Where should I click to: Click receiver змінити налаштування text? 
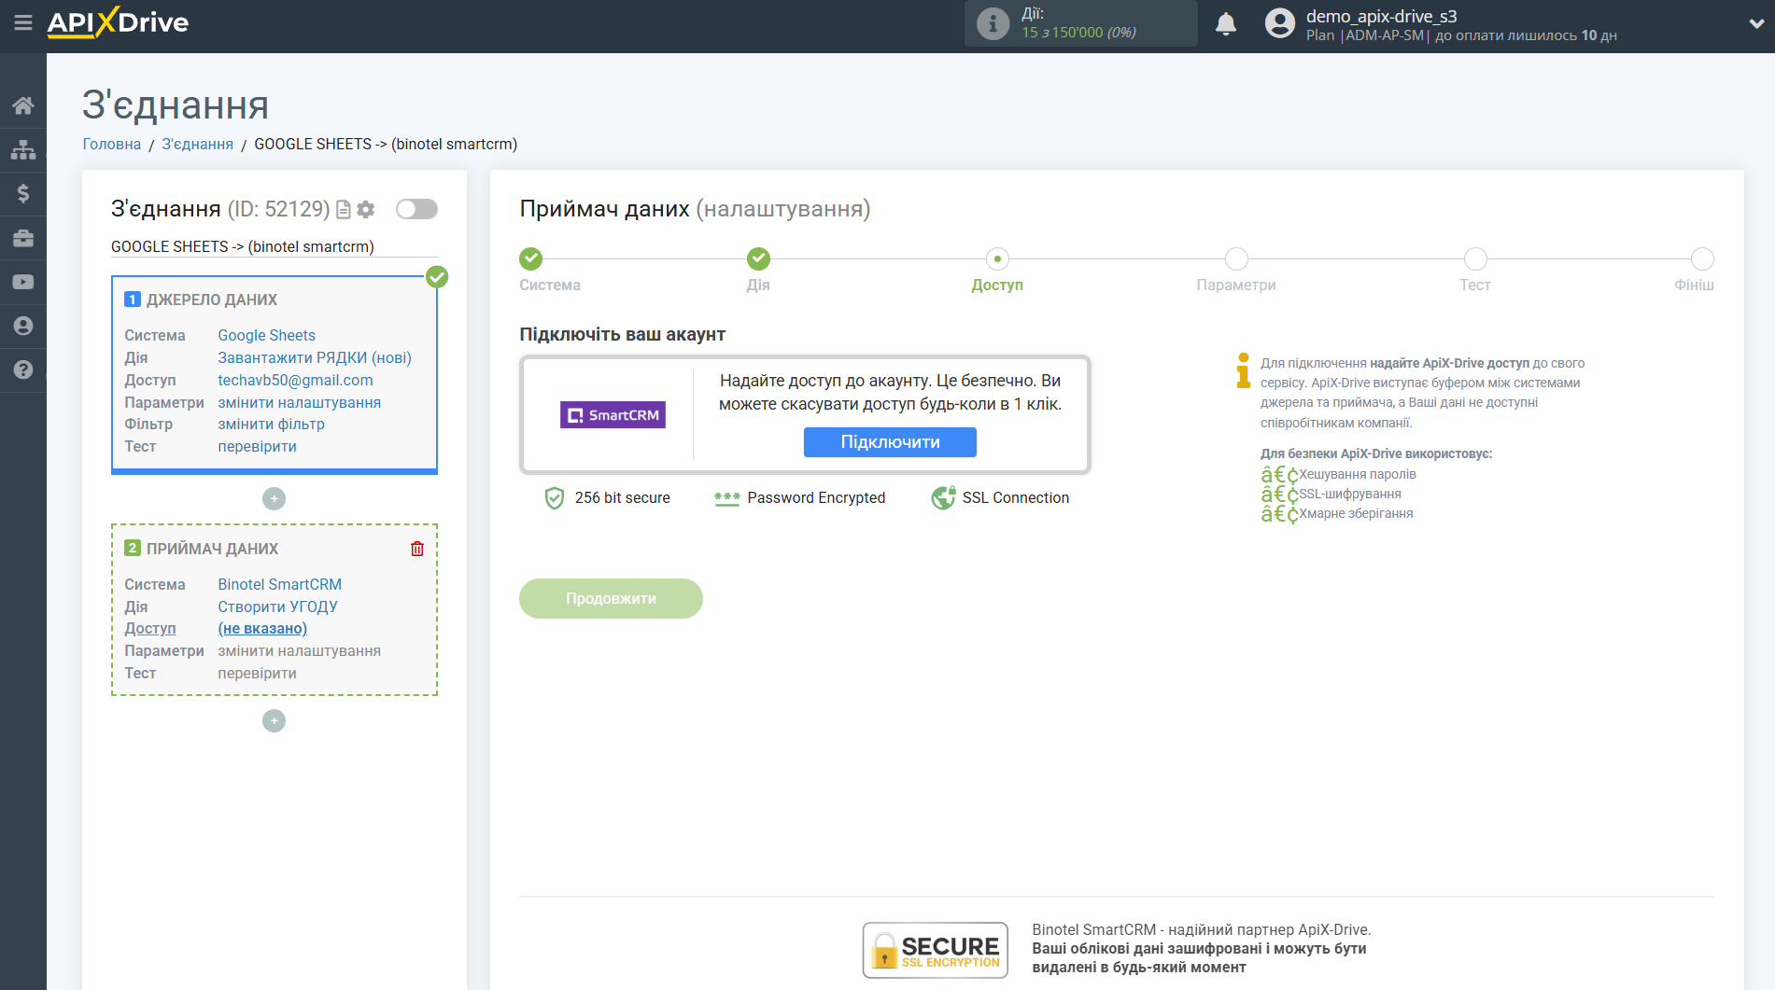coord(299,650)
